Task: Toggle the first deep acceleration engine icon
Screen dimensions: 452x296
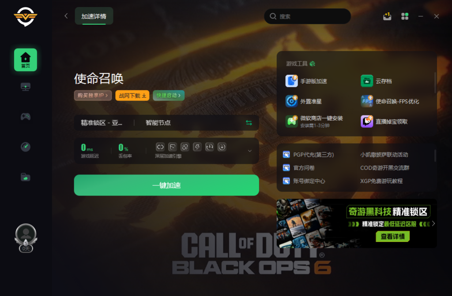Action: tap(160, 147)
